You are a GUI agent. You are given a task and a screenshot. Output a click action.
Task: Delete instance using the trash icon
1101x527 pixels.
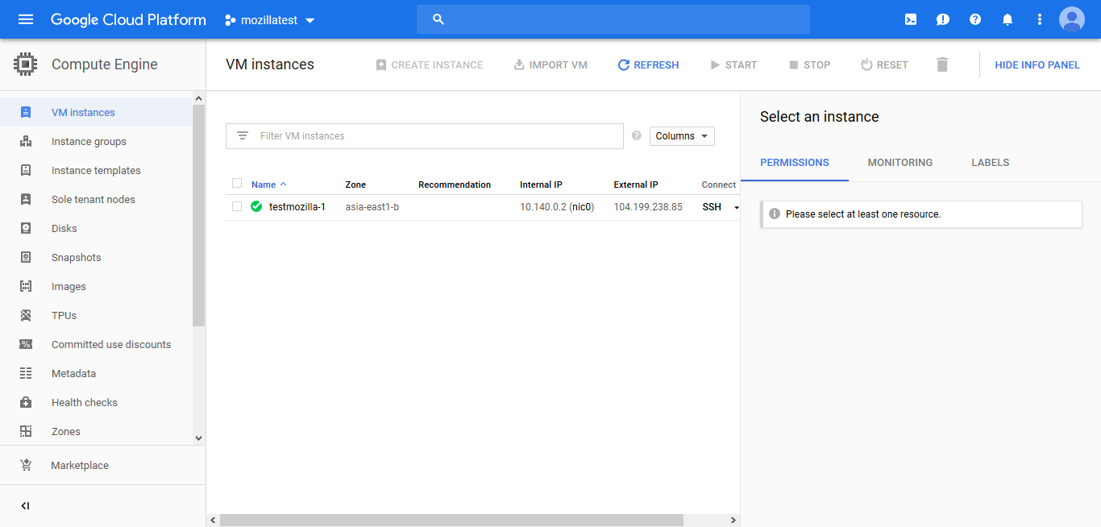(x=941, y=64)
